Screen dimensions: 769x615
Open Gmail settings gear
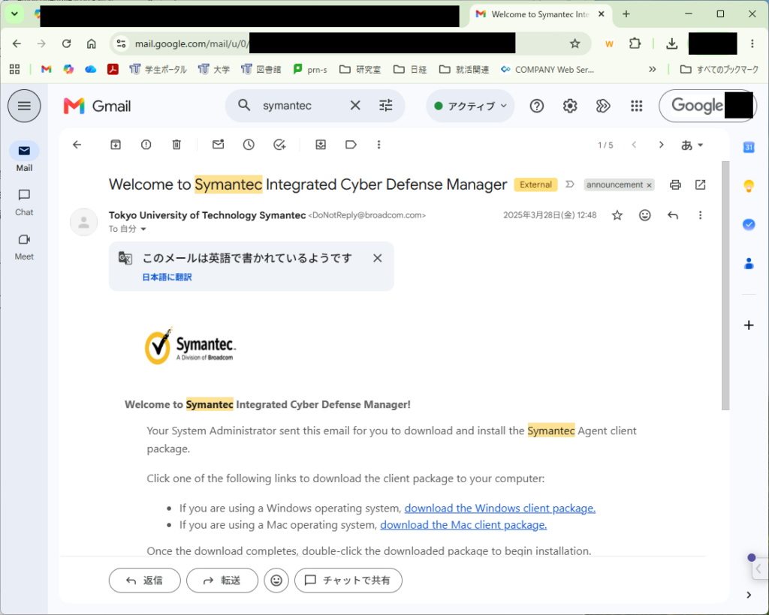pyautogui.click(x=570, y=106)
